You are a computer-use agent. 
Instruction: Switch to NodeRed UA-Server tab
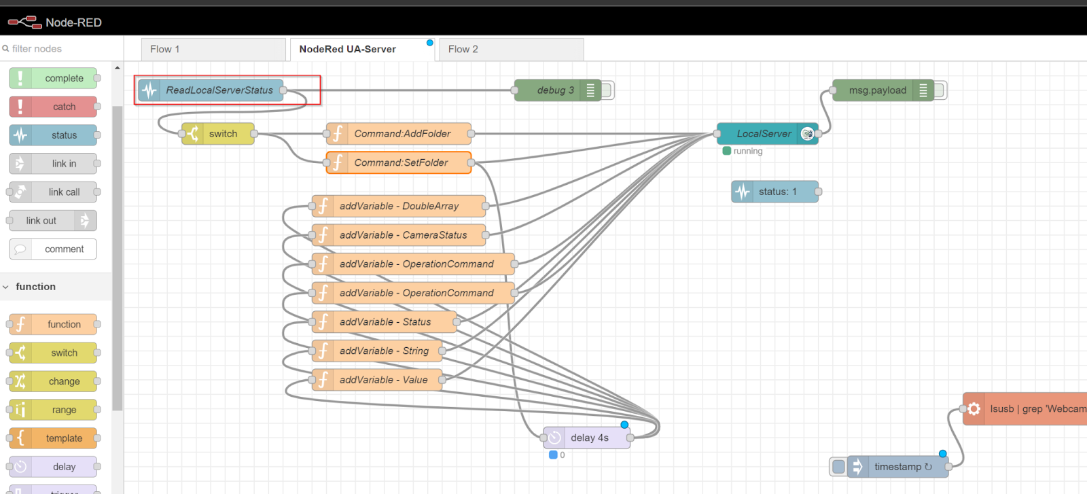(363, 50)
